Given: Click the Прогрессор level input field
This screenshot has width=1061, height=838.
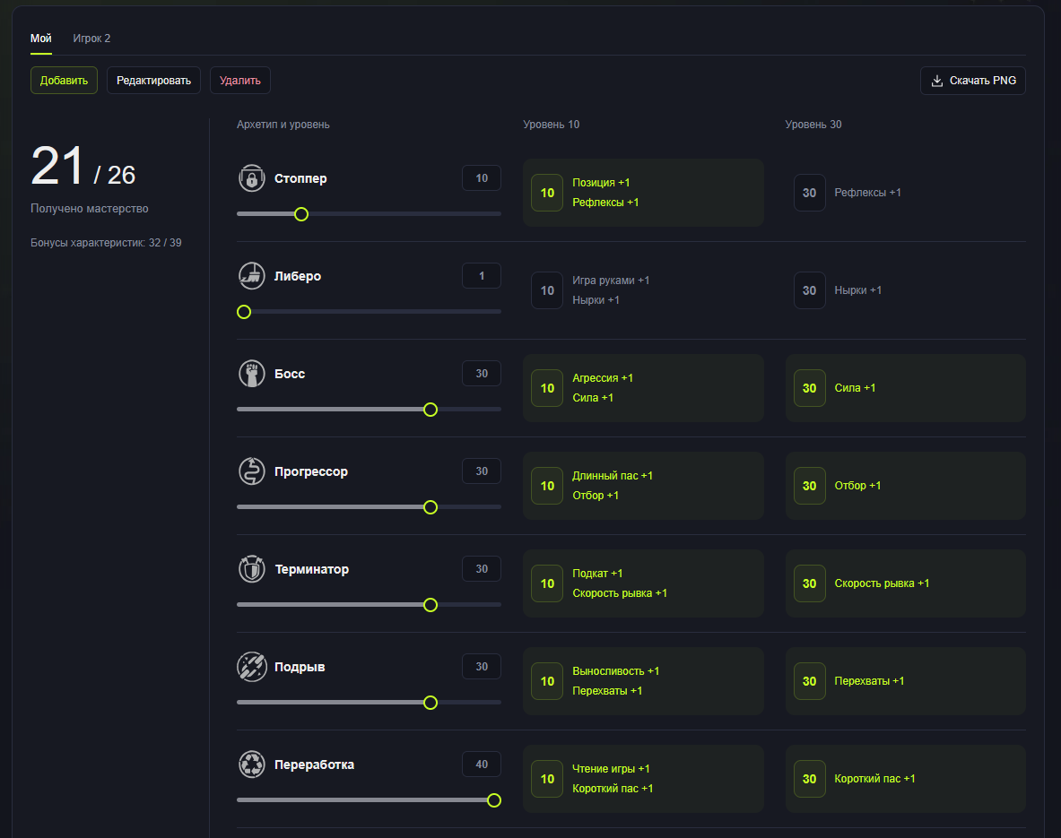Looking at the screenshot, I should pyautogui.click(x=482, y=471).
